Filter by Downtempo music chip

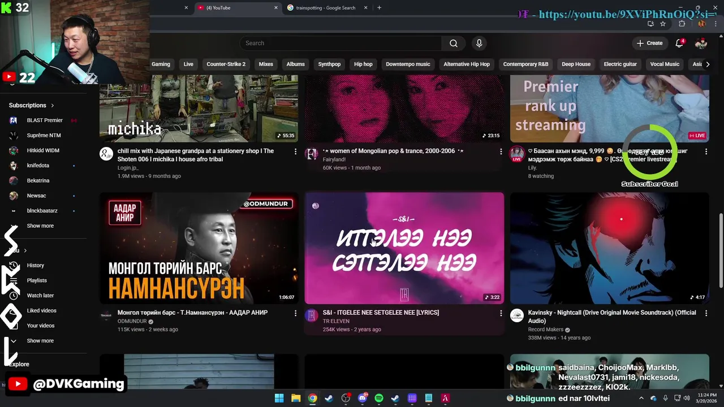click(408, 64)
